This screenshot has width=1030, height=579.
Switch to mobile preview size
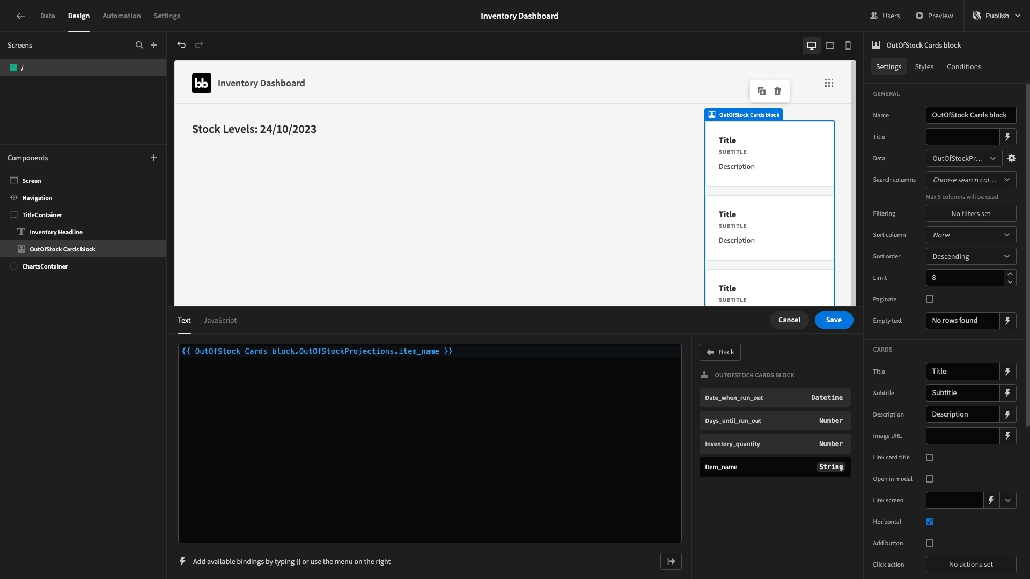click(848, 46)
